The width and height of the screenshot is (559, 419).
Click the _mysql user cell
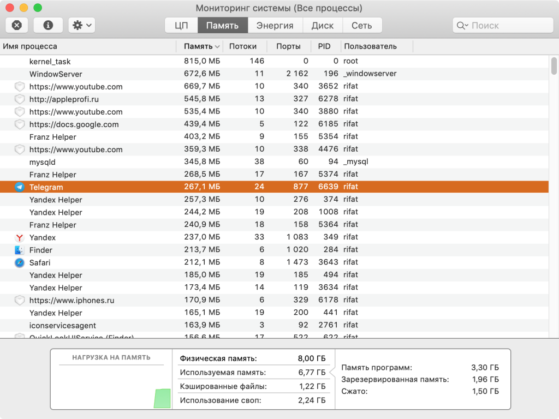point(355,161)
